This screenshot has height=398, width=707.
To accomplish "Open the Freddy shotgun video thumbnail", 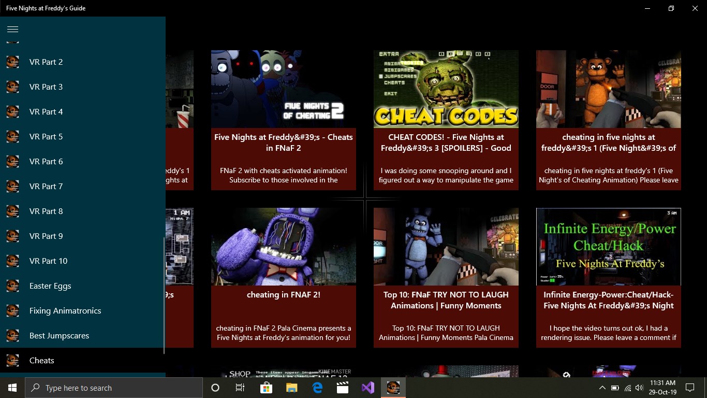I will point(609,89).
